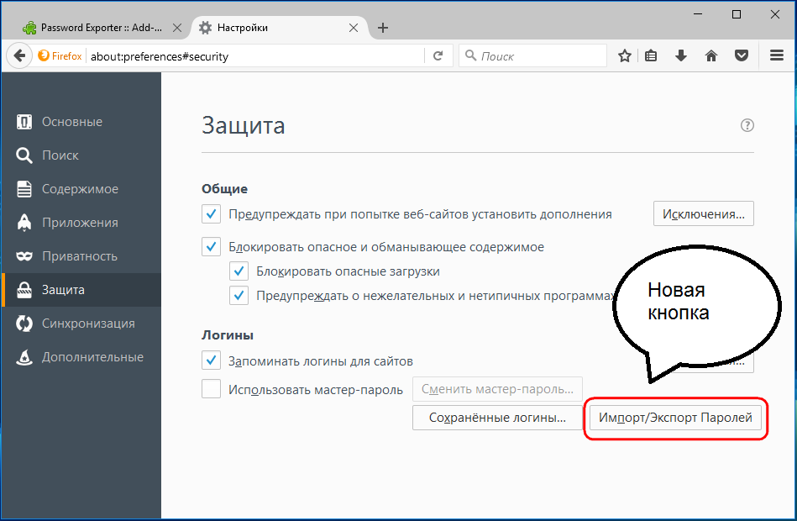797x521 pixels.
Task: Enable the master password checkbox
Action: pyautogui.click(x=212, y=389)
